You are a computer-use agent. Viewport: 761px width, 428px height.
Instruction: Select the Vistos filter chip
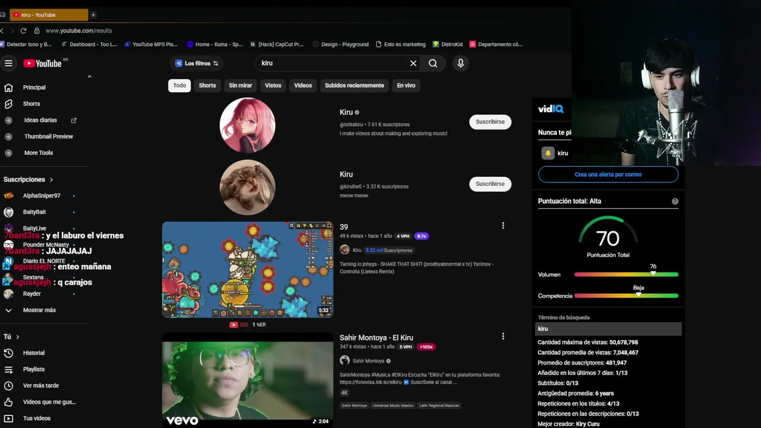tap(273, 86)
